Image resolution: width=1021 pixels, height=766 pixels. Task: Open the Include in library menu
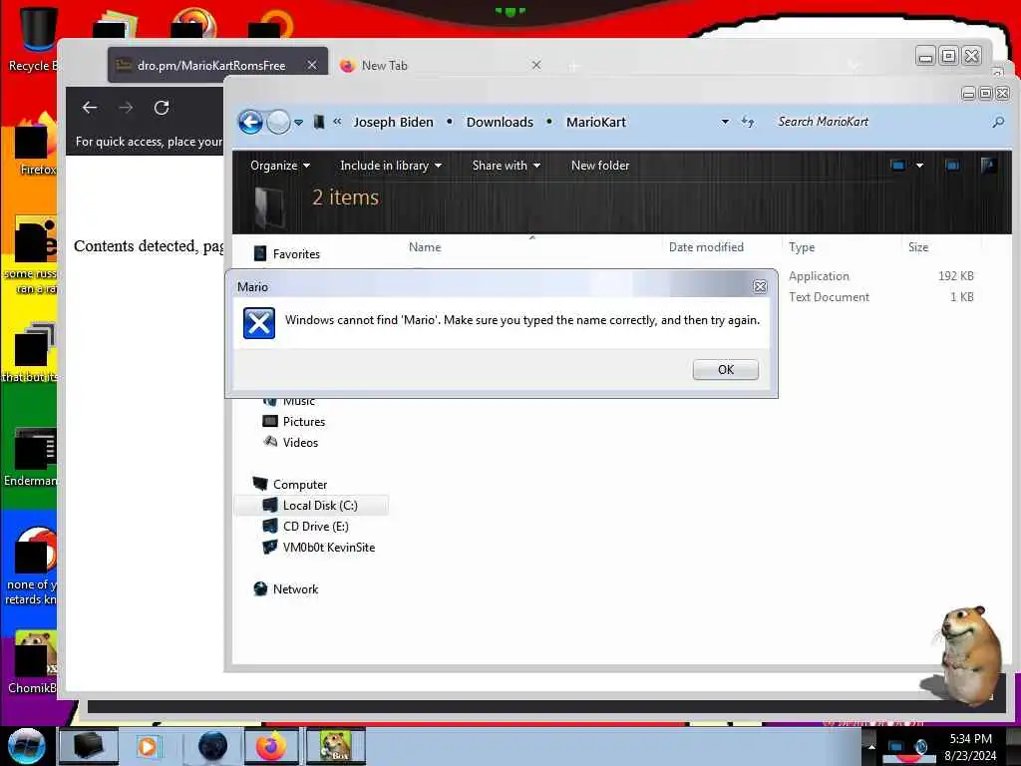tap(391, 166)
